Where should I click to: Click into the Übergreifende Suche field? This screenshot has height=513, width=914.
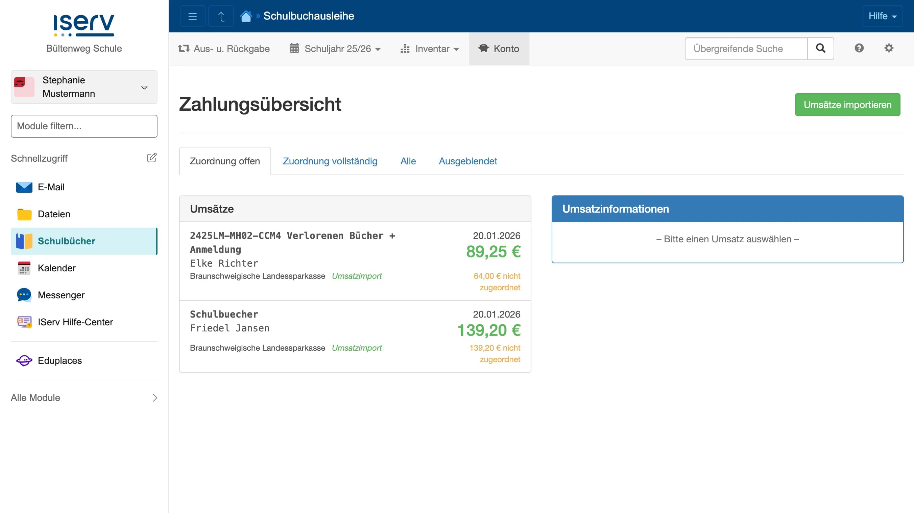pos(746,48)
